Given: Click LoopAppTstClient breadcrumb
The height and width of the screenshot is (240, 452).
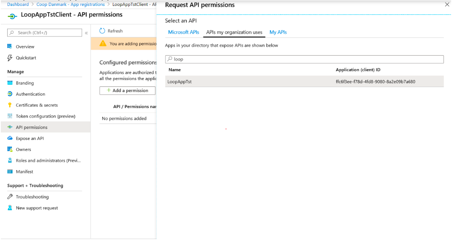Looking at the screenshot, I should (134, 4).
